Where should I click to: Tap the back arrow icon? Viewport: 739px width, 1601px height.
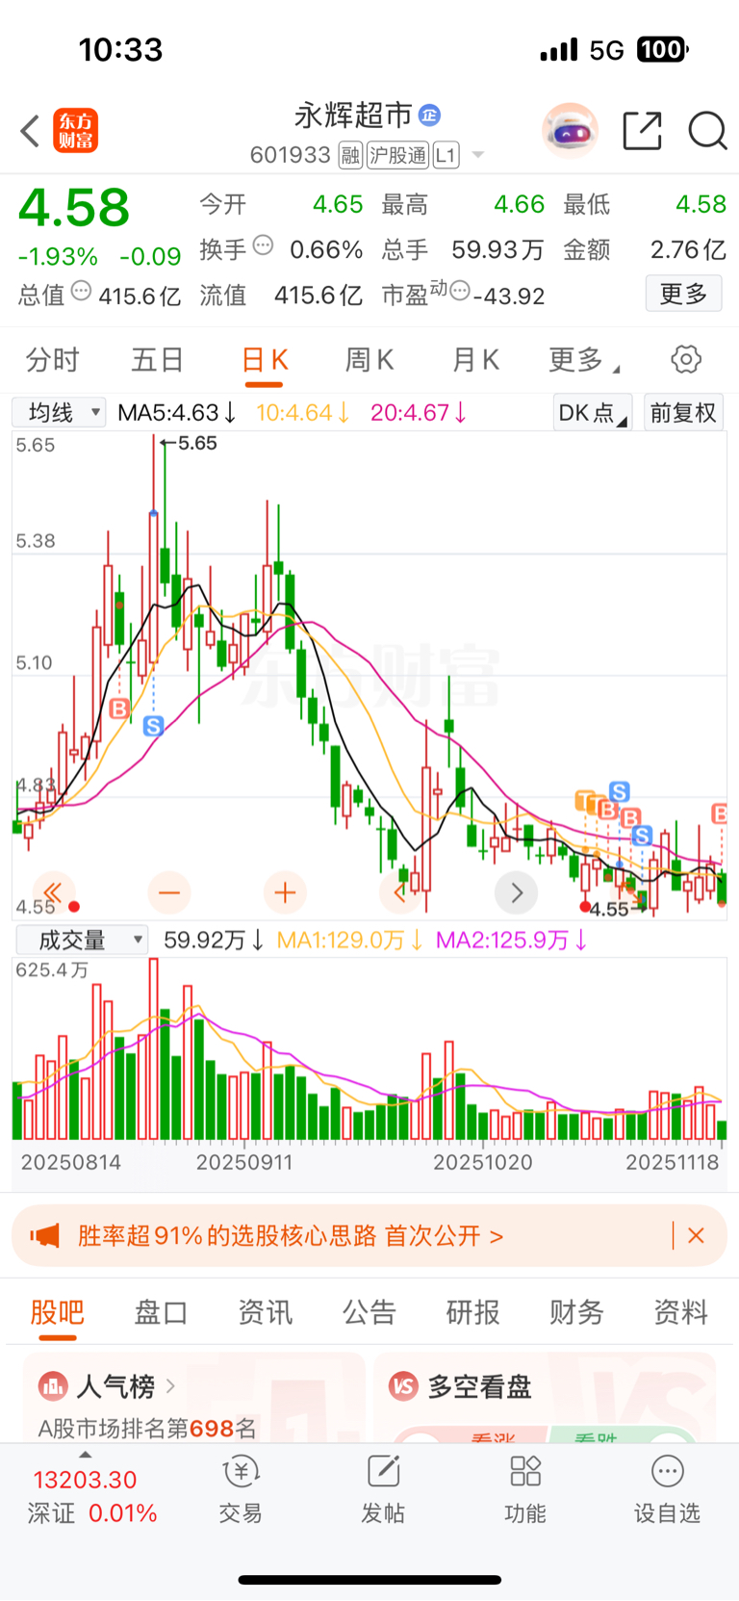(x=30, y=131)
